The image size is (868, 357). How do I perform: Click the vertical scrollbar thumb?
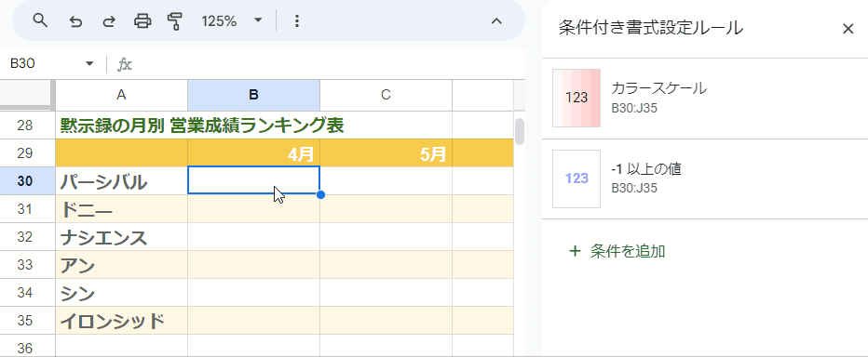(x=520, y=131)
